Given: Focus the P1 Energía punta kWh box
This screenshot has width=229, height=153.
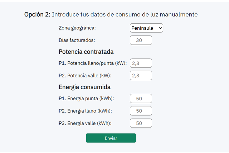Looking at the screenshot, I should [141, 99].
